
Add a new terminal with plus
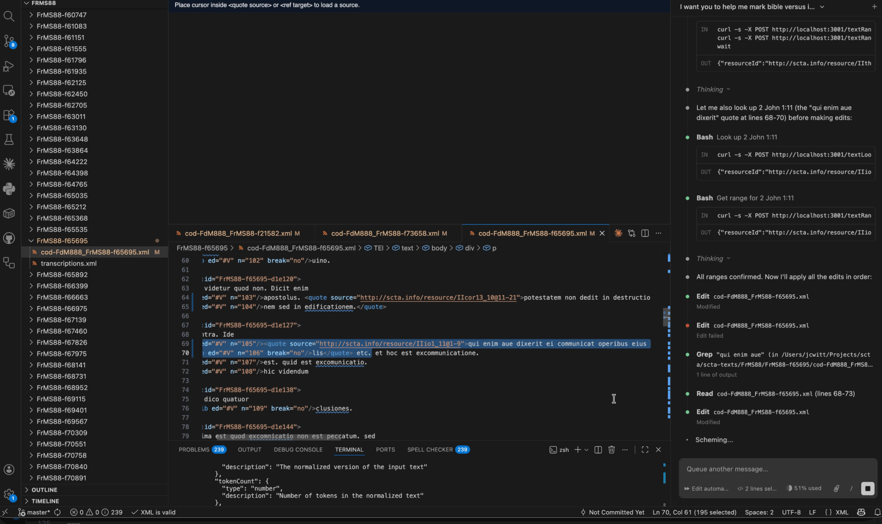pyautogui.click(x=578, y=450)
